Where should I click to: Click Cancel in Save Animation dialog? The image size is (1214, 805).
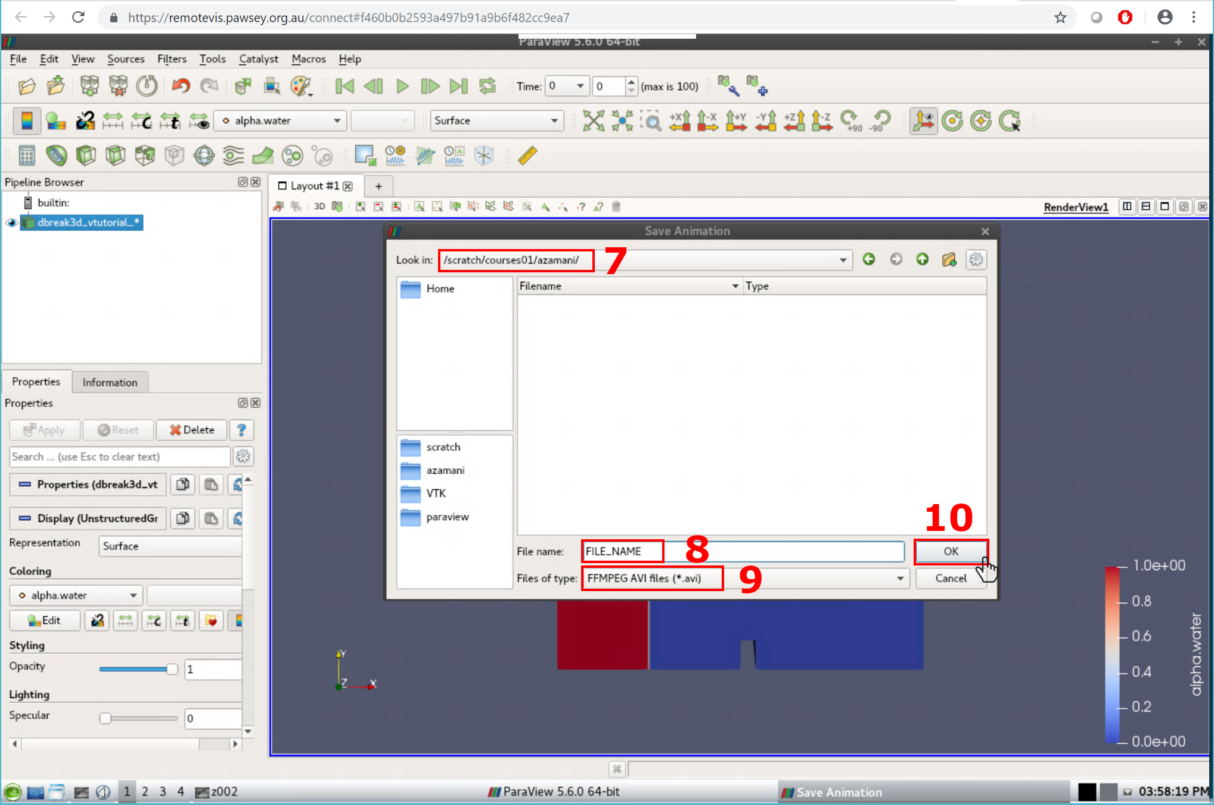pyautogui.click(x=951, y=578)
